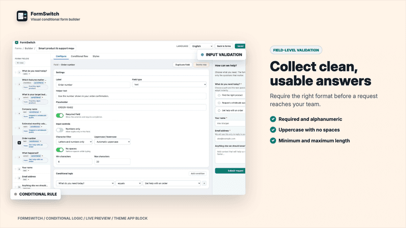The width and height of the screenshot is (406, 228).
Task: Switch to the Styles tab
Action: tap(96, 56)
